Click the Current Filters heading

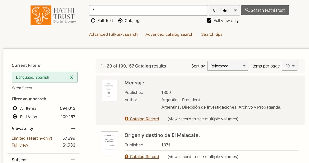tap(26, 65)
